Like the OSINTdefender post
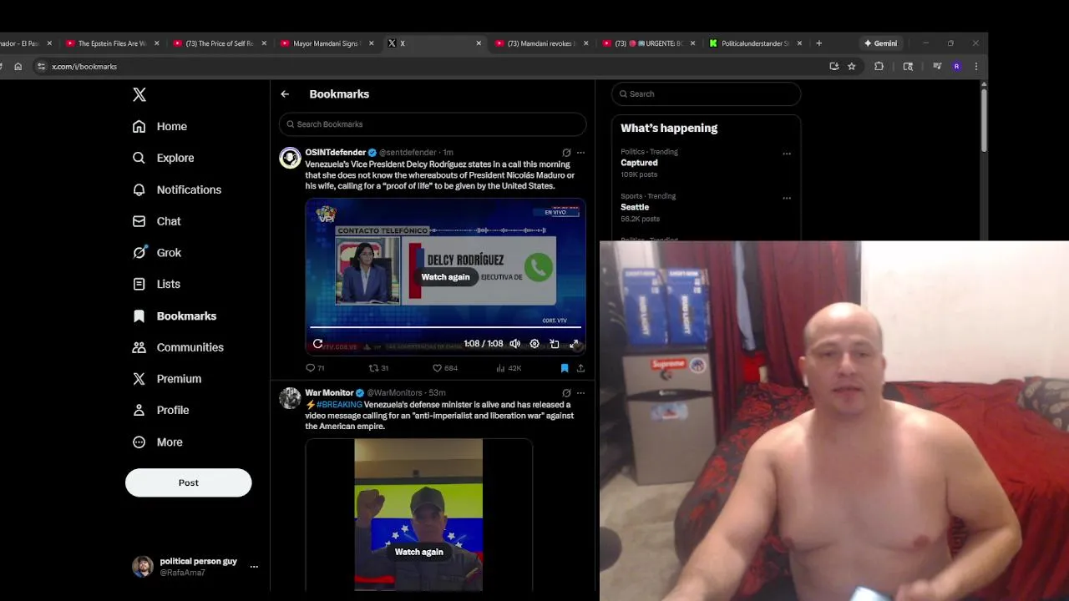This screenshot has height=601, width=1069. coord(444,368)
